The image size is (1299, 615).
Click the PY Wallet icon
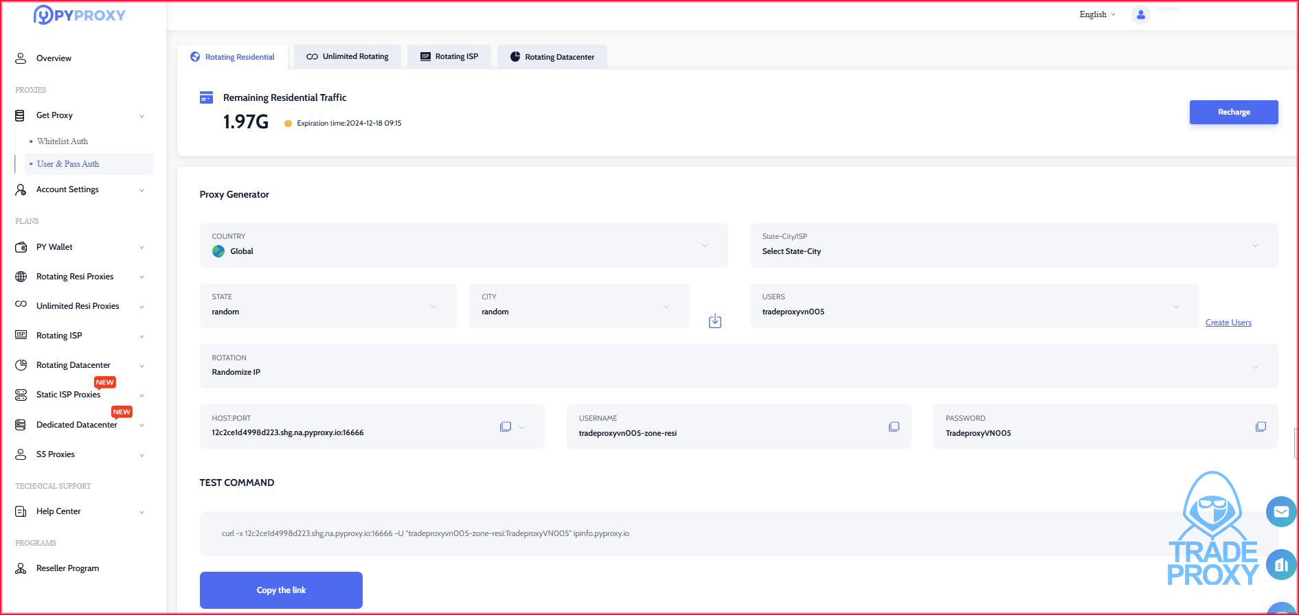(21, 247)
